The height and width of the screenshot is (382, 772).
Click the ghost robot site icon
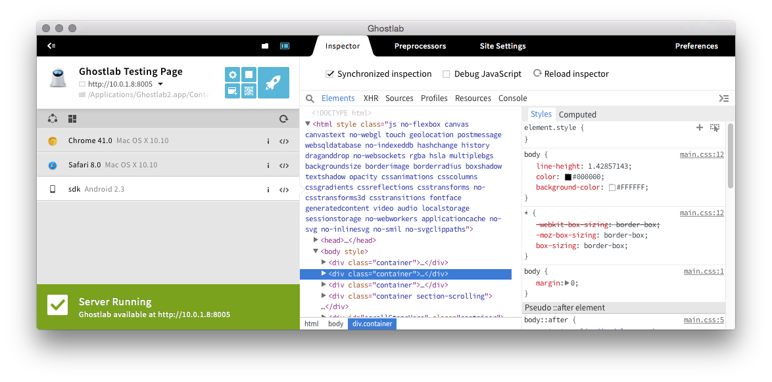pyautogui.click(x=58, y=79)
